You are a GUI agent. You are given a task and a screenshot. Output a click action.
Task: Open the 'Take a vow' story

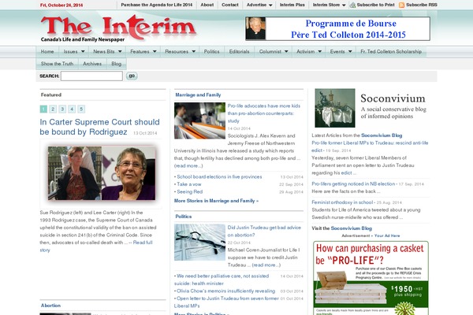tap(189, 184)
